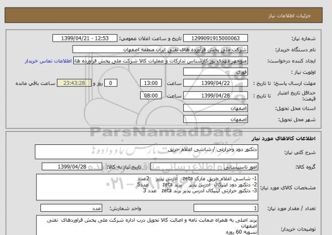
Task: Click the goods need date field 1399/04/28
Action: [72, 167]
